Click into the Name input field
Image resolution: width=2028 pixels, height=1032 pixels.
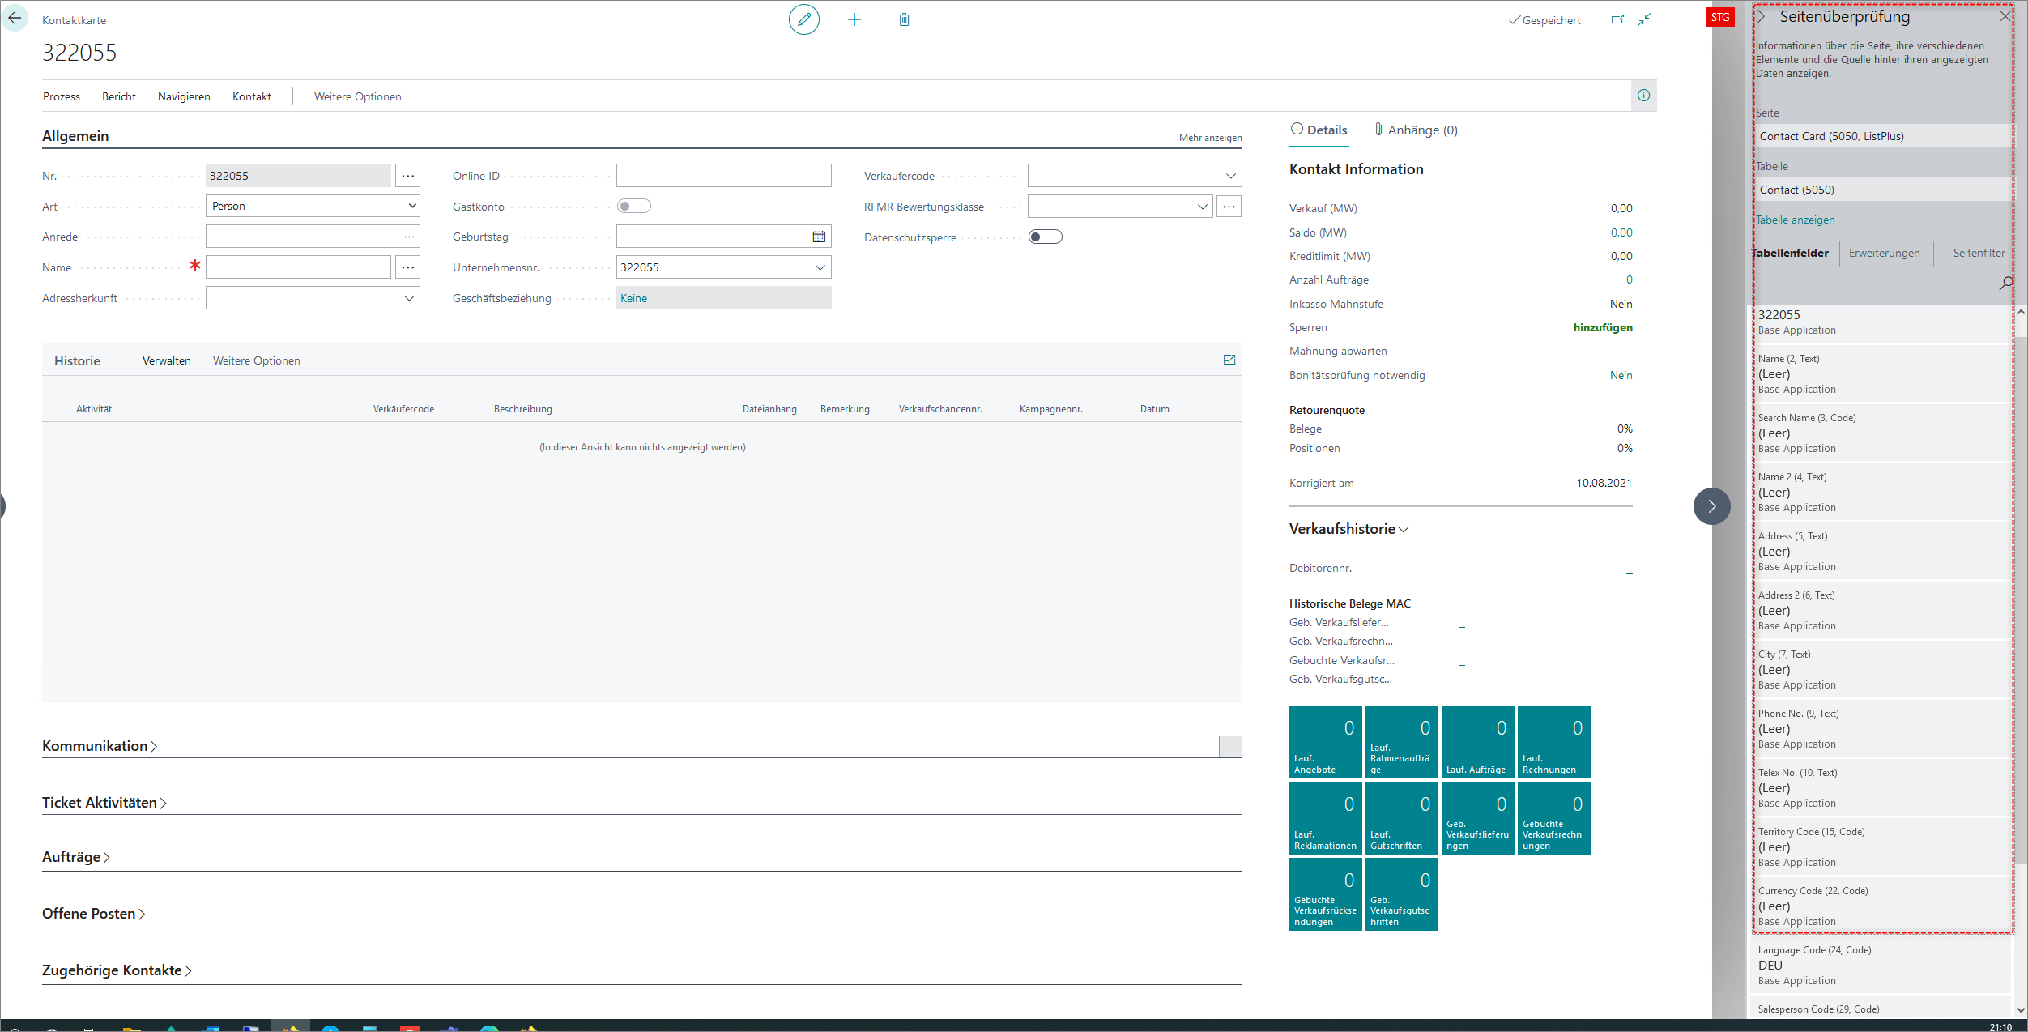[298, 267]
